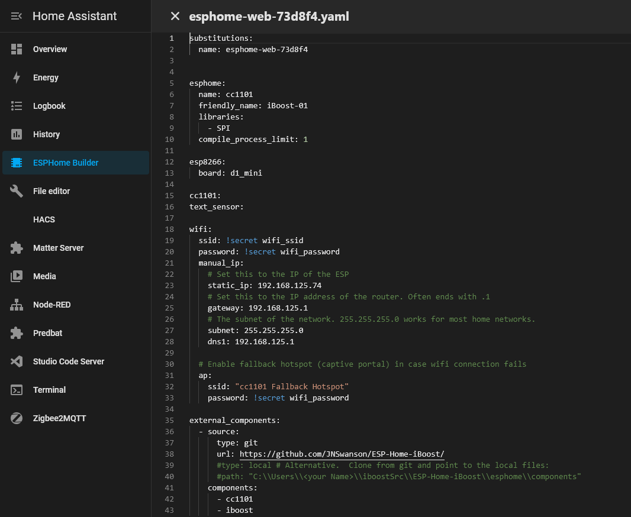Click the Matter Server puzzle icon
This screenshot has width=631, height=517.
click(x=17, y=248)
